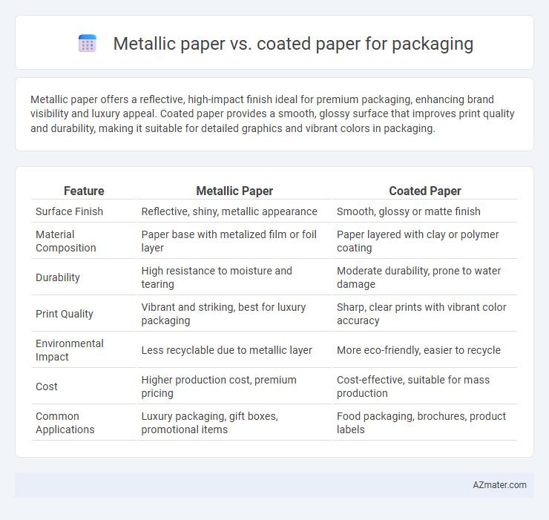
Task: Click 'Paper layered with clay or polymer coating'
Action: tap(418, 241)
